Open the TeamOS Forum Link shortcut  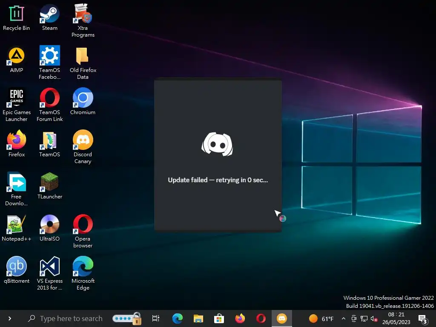[x=49, y=105]
